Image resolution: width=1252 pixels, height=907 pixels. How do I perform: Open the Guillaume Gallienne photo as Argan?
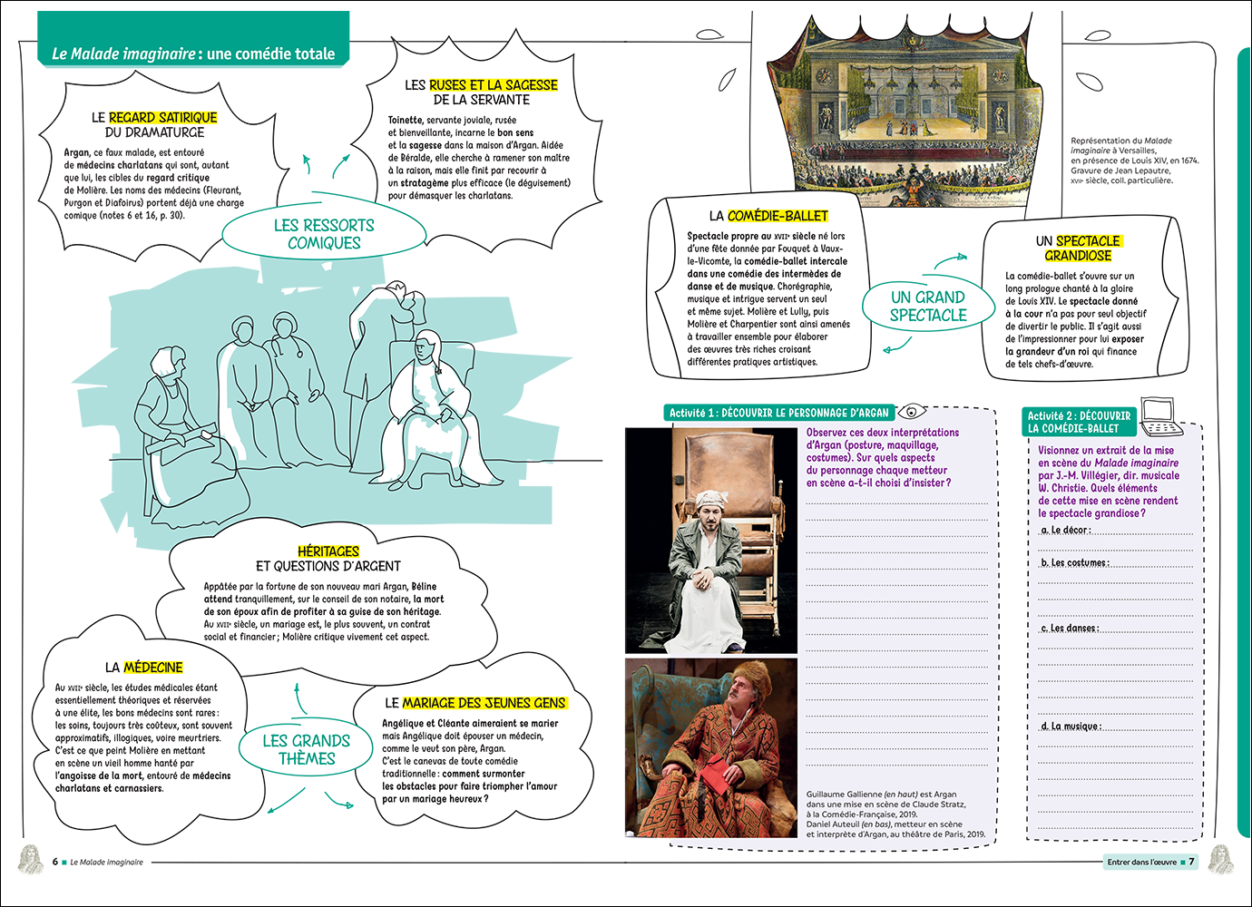(711, 541)
